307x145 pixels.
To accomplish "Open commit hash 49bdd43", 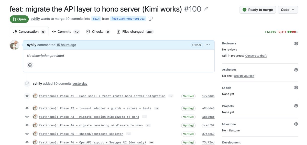I will [208, 108].
